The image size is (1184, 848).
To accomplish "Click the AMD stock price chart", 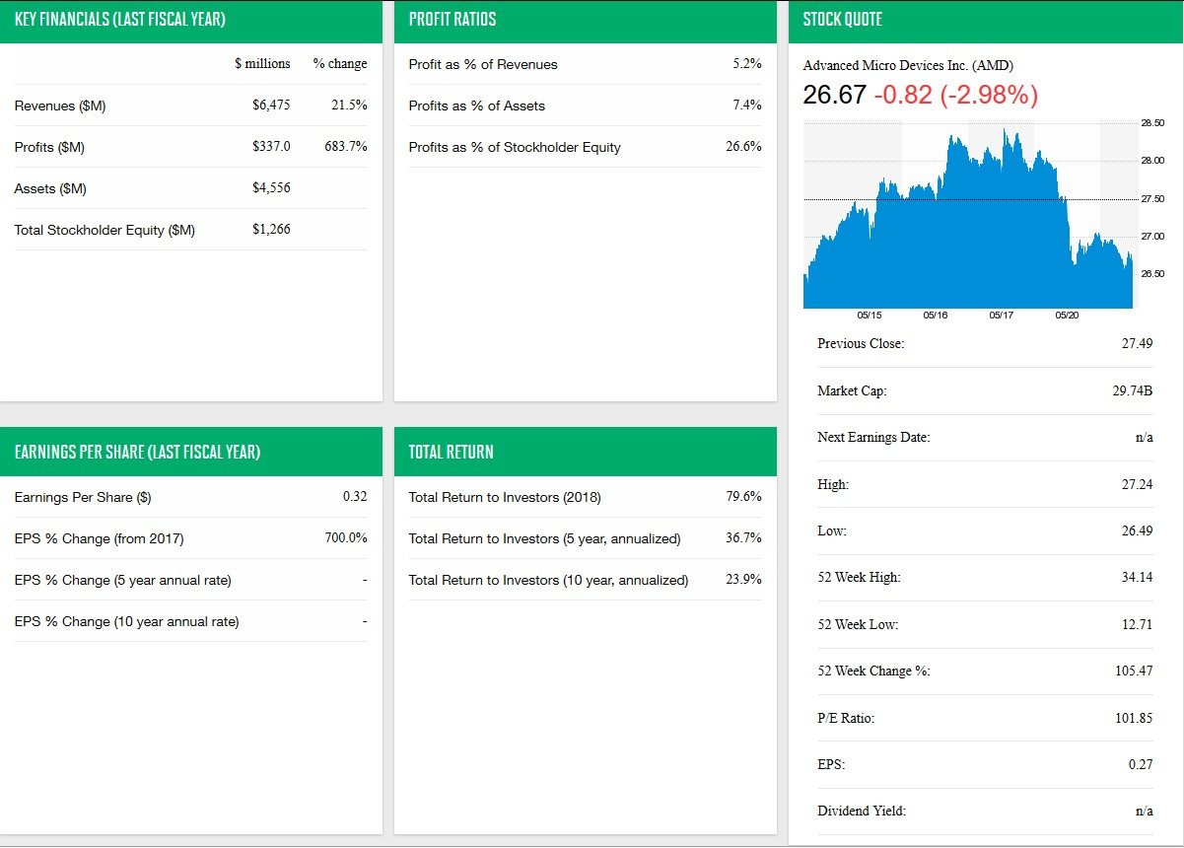I will click(969, 215).
